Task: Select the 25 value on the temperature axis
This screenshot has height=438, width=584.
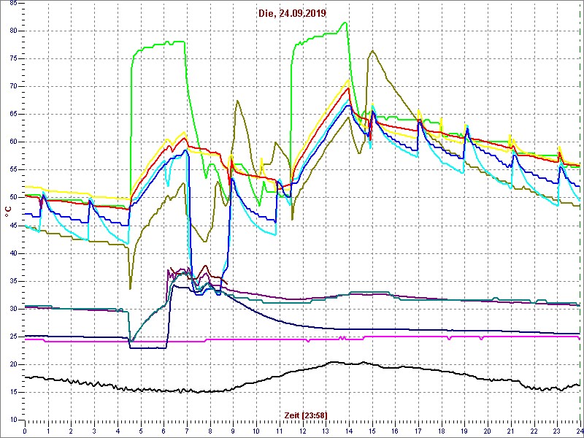Action: click(12, 337)
